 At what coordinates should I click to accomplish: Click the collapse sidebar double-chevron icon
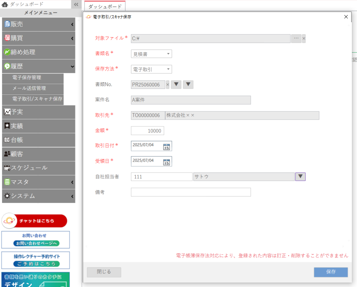(76, 4)
